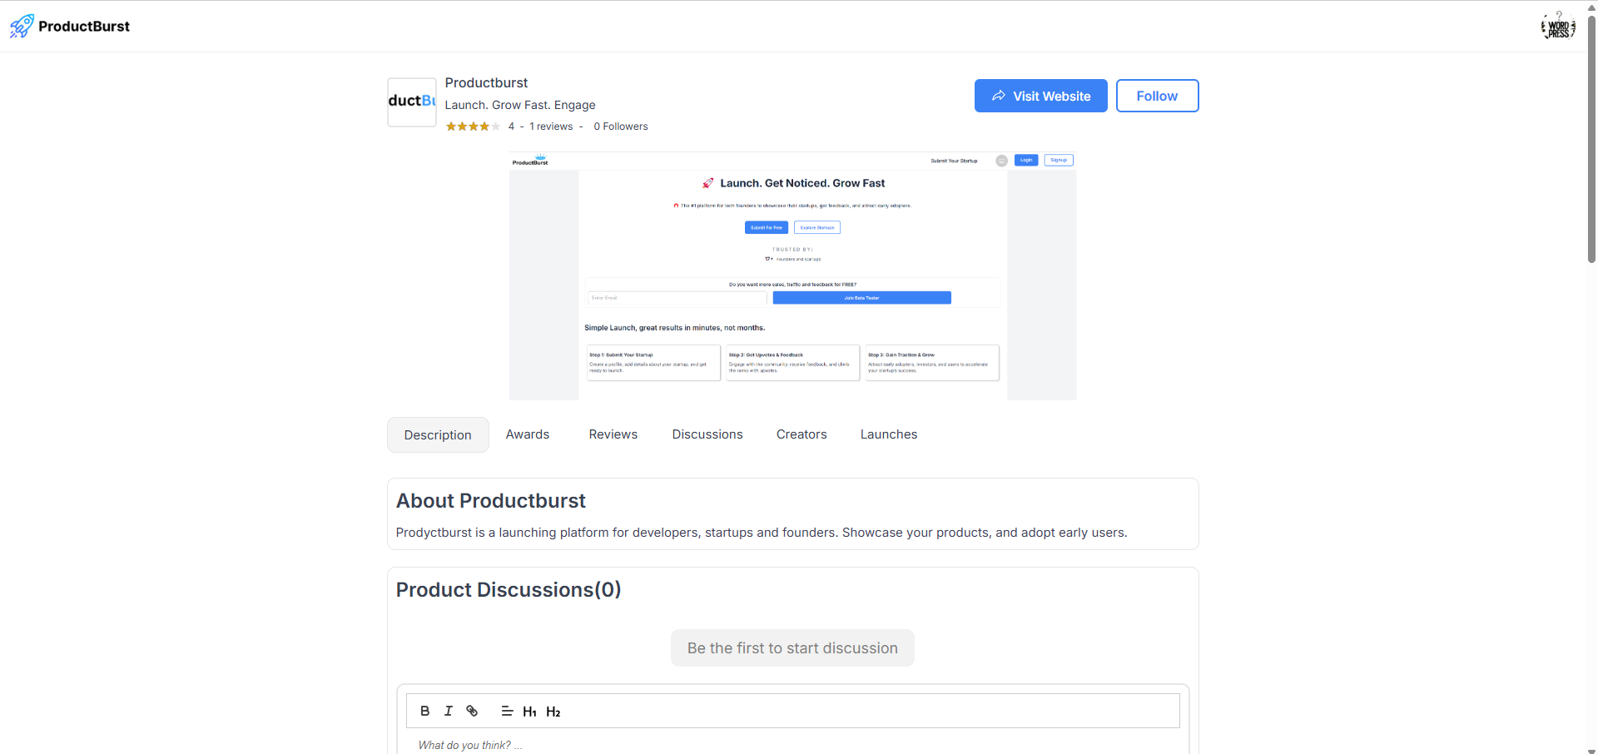The height and width of the screenshot is (754, 1598).
Task: Click Be the first to start discussion
Action: [x=792, y=648]
